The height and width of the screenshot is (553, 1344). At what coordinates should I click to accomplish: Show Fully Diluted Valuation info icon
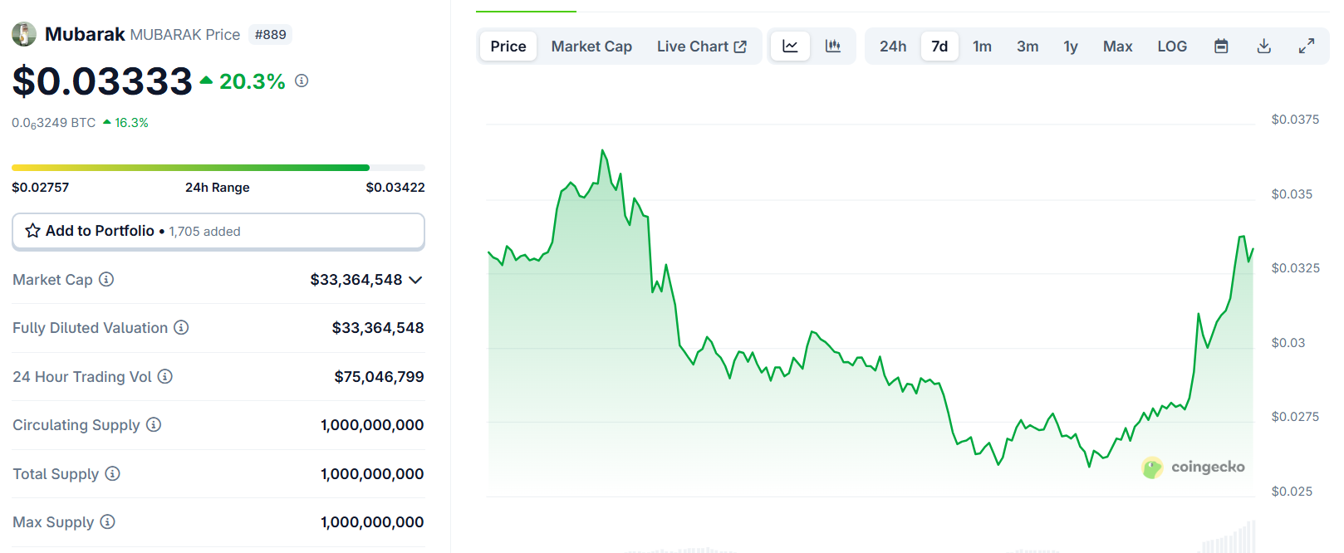click(x=181, y=327)
